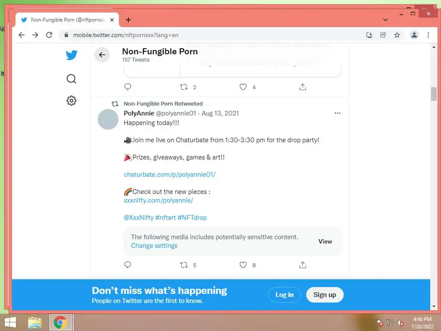Like the tweet showing 4 likes
441x331 pixels.
pyautogui.click(x=243, y=87)
